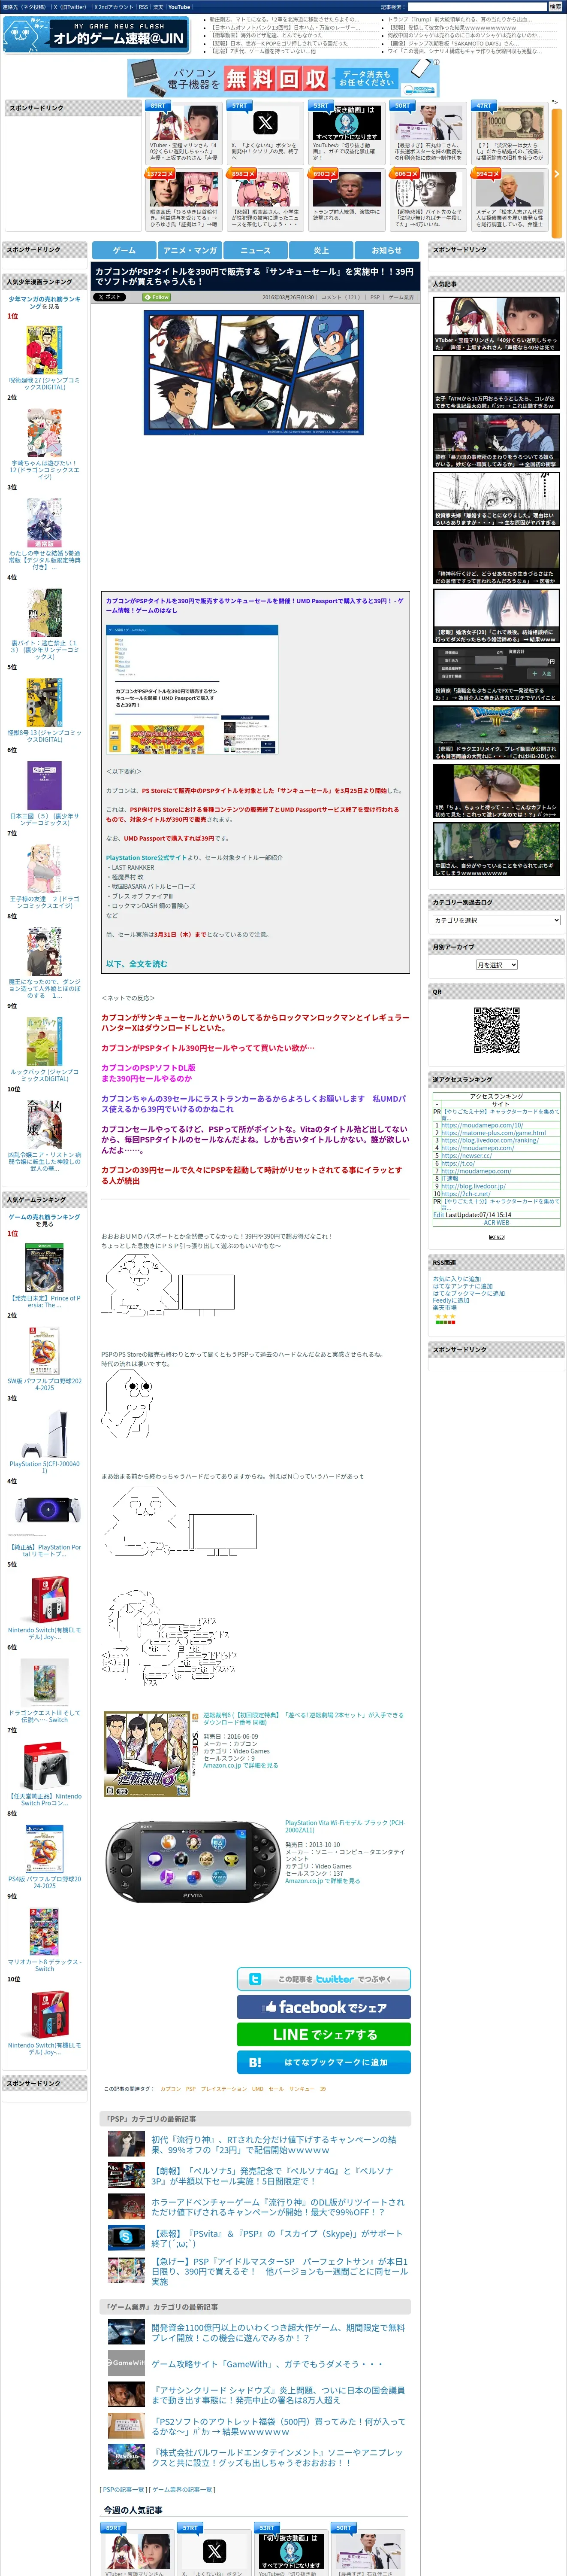Click the https://matome-plus.com/game.html ranking link
Screen dimensions: 567x2576
coord(493,1133)
